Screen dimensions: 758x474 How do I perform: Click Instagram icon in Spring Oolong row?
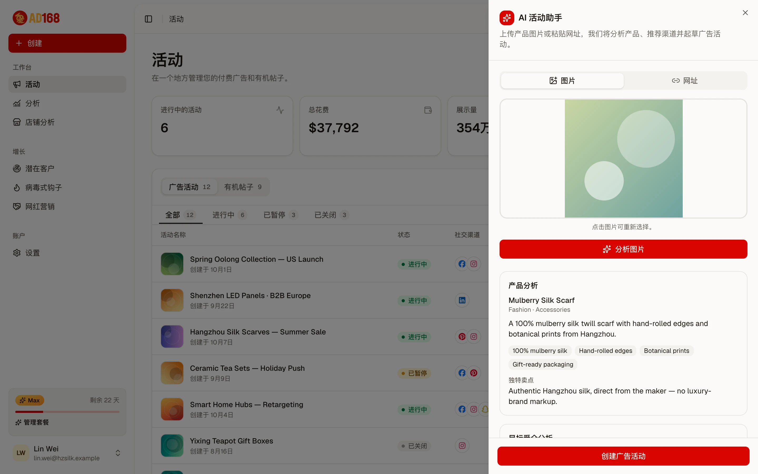pyautogui.click(x=473, y=264)
